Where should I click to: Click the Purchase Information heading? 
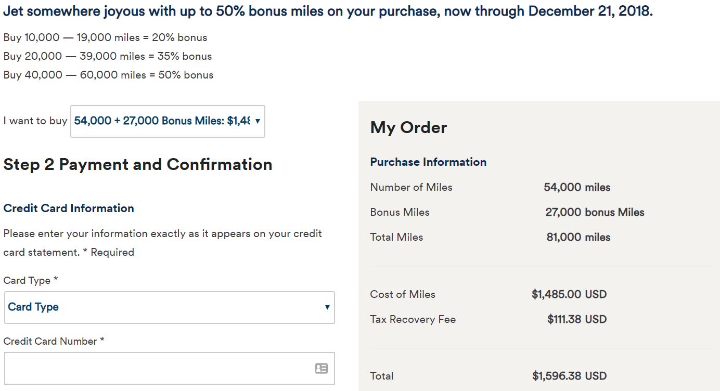[x=428, y=162]
